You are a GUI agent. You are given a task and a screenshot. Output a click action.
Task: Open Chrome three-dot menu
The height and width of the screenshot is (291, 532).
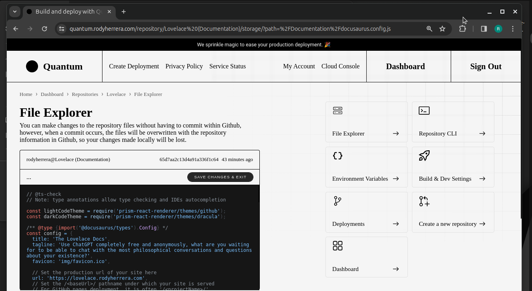pos(513,29)
